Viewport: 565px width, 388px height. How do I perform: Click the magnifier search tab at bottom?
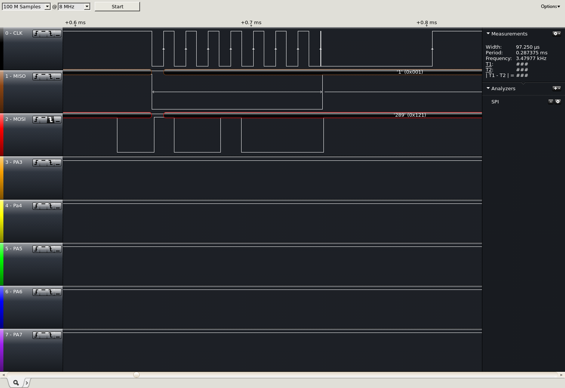pos(16,383)
